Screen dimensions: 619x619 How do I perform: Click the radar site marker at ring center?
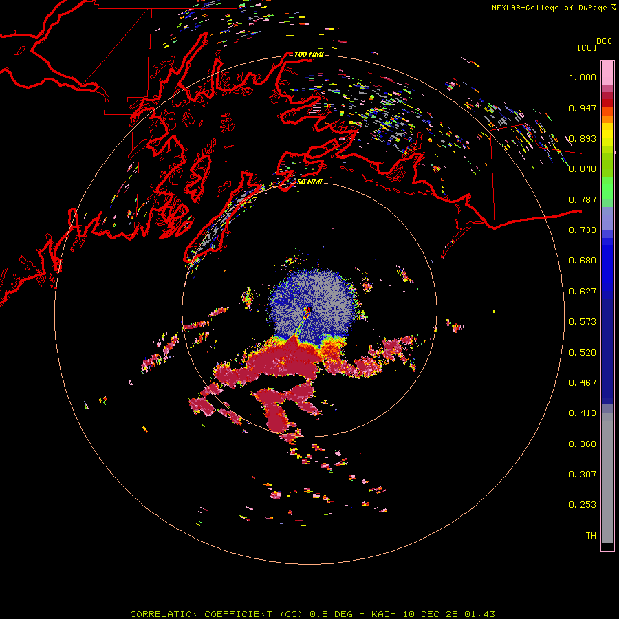309,310
